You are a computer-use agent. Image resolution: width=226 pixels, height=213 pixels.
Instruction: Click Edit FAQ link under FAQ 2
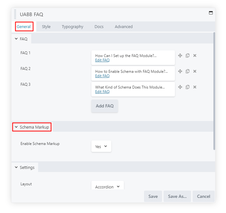pos(102,76)
